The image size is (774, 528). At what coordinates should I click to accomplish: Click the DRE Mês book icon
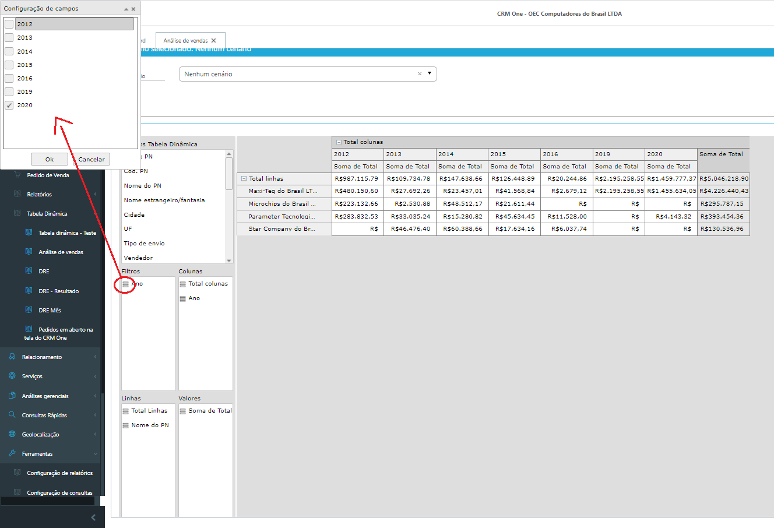[x=29, y=310]
